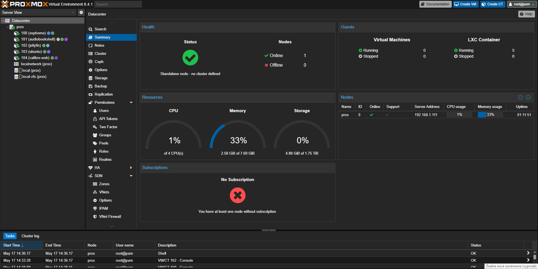This screenshot has height=269, width=538.
Task: Open the Groups page
Action: (x=111, y=135)
